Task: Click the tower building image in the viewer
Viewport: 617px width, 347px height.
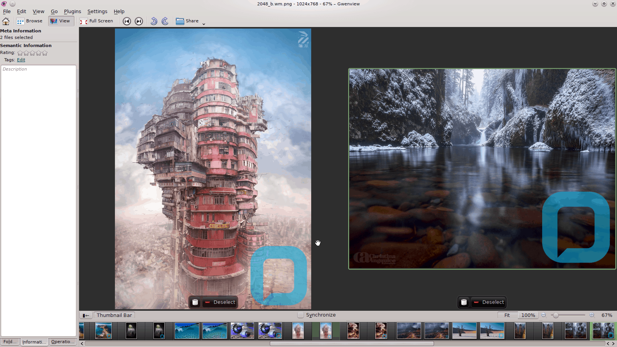Action: [x=213, y=169]
